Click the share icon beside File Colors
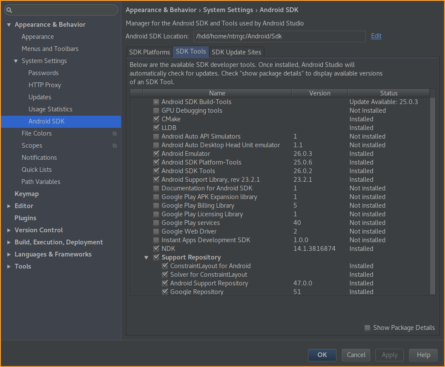 coord(114,134)
